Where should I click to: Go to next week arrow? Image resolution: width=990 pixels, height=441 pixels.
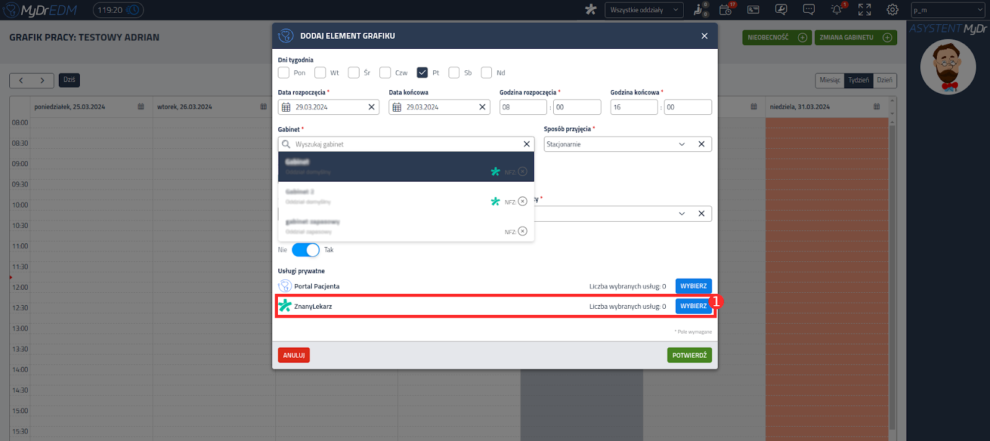(x=42, y=80)
